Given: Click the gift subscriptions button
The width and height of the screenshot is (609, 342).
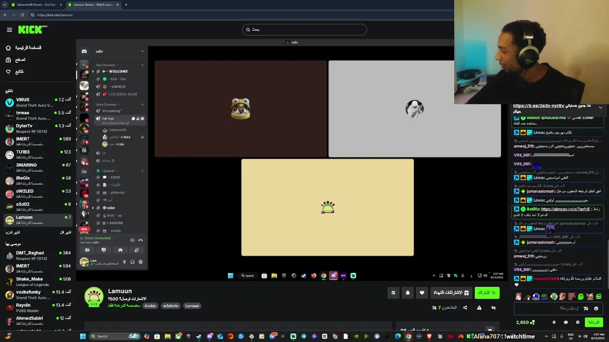Looking at the screenshot, I should pyautogui.click(x=451, y=293).
